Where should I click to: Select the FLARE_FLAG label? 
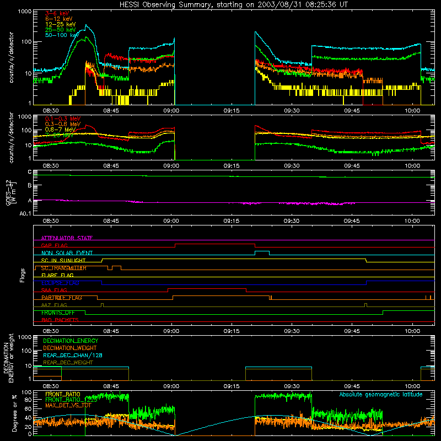tap(57, 275)
